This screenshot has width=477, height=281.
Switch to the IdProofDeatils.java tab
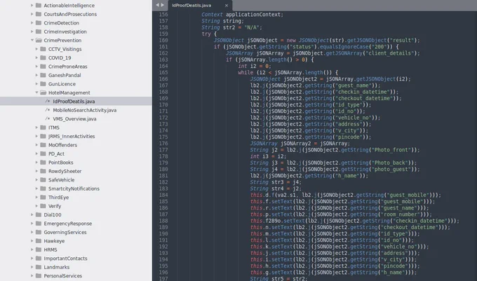[x=192, y=6]
